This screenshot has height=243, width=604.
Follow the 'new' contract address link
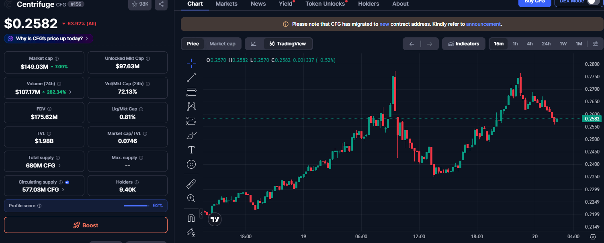pyautogui.click(x=384, y=24)
